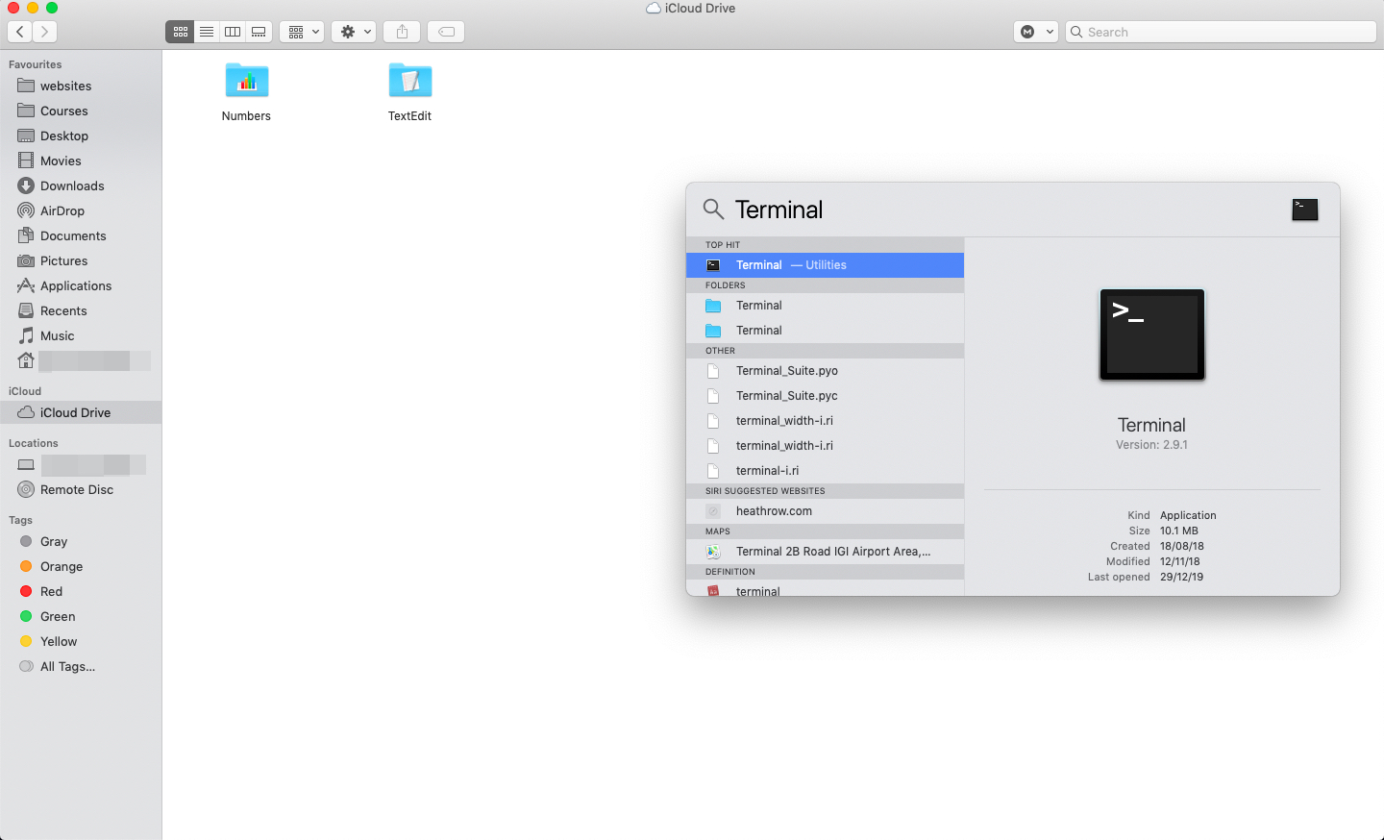This screenshot has width=1384, height=840.
Task: Switch to gallery view in Finder toolbar
Action: pyautogui.click(x=259, y=32)
